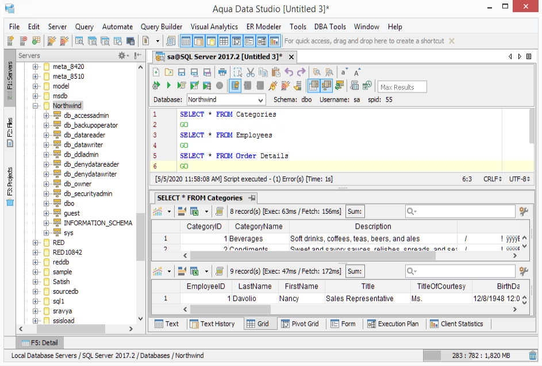Click the Redo arrow icon
542x366 pixels.
[x=301, y=72]
